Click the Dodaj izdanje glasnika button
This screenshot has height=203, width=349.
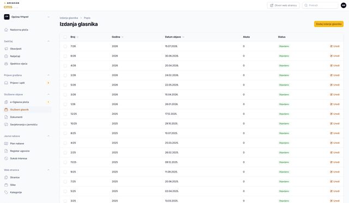pyautogui.click(x=329, y=24)
